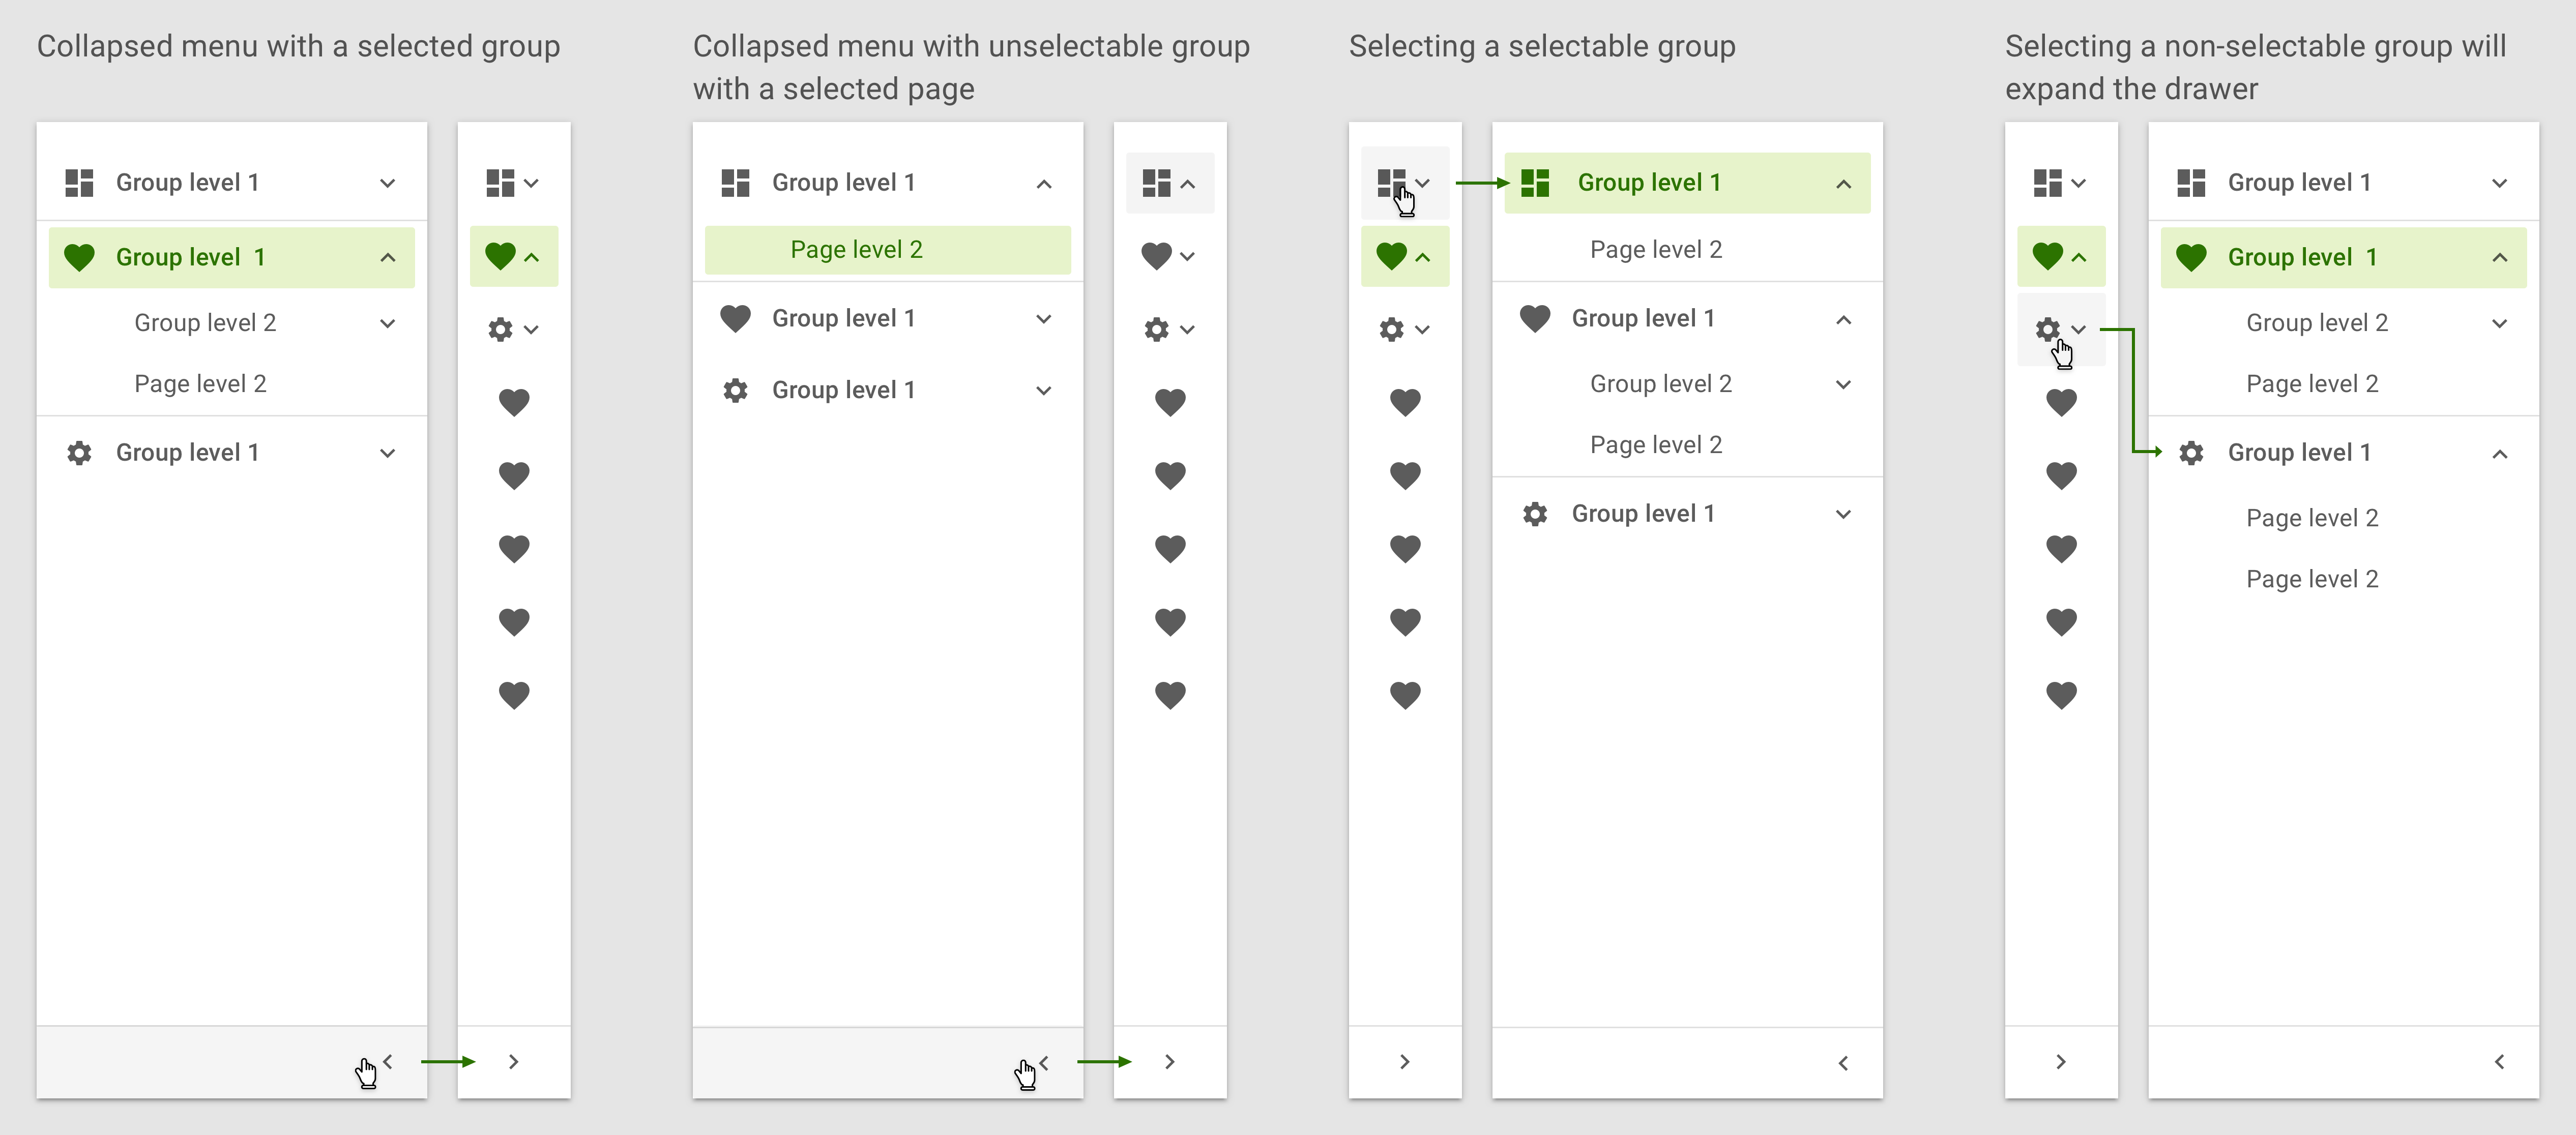Click the gear Group level 1 label in the first drawer
The height and width of the screenshot is (1135, 2576).
187,453
